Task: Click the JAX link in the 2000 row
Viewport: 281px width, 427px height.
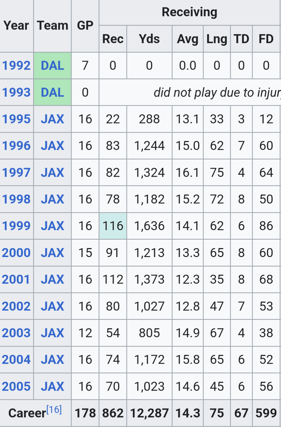Action: (x=53, y=253)
